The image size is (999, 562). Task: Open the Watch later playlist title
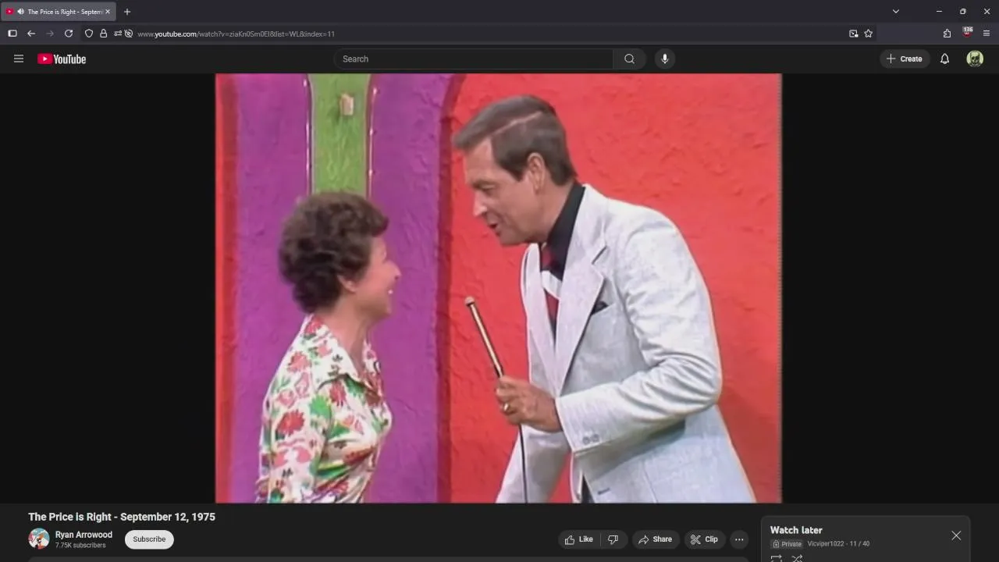click(x=796, y=530)
